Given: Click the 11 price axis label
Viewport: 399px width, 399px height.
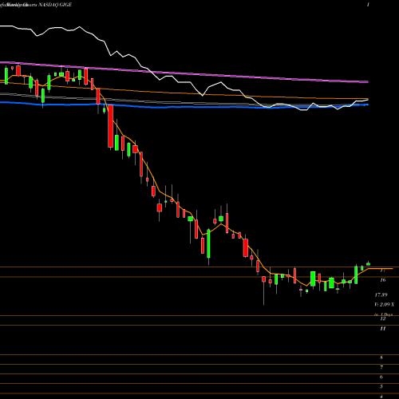Looking at the screenshot, I should 383,329.
